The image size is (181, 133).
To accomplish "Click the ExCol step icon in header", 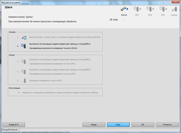I will point(124,9).
